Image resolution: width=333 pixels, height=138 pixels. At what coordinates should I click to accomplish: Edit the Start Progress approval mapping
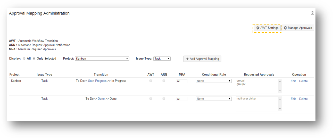[x=293, y=81]
